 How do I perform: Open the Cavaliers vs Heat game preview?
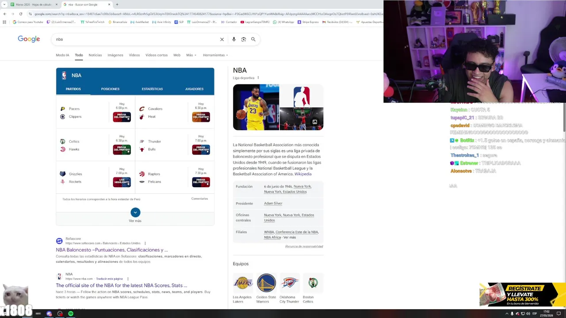tap(201, 117)
